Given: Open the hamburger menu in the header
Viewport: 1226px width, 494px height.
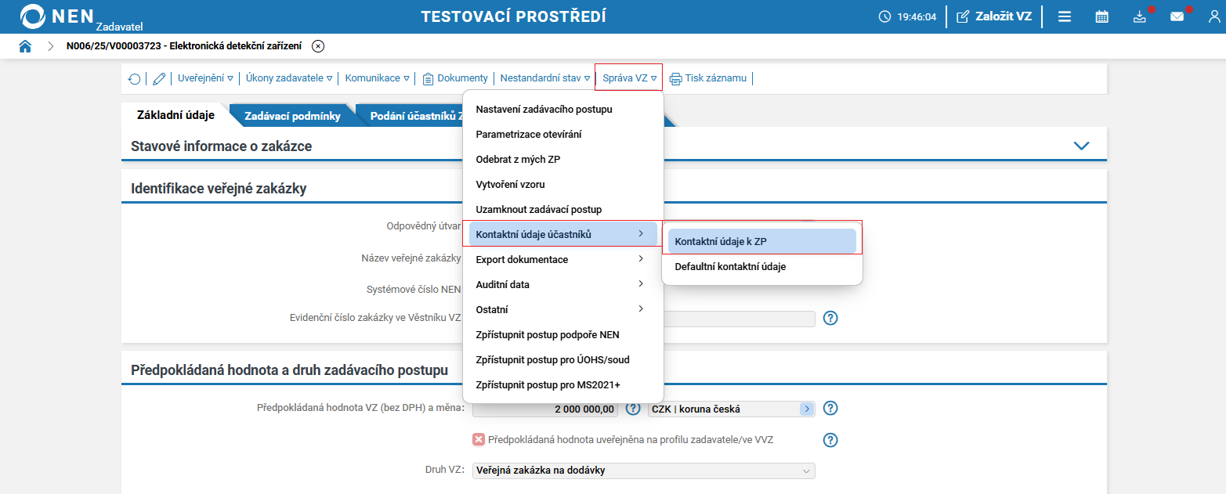Looking at the screenshot, I should [x=1064, y=16].
